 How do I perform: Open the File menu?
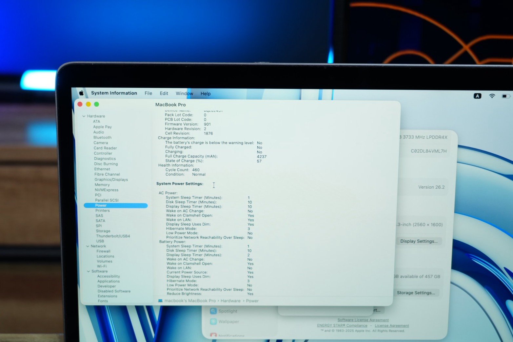(x=148, y=94)
